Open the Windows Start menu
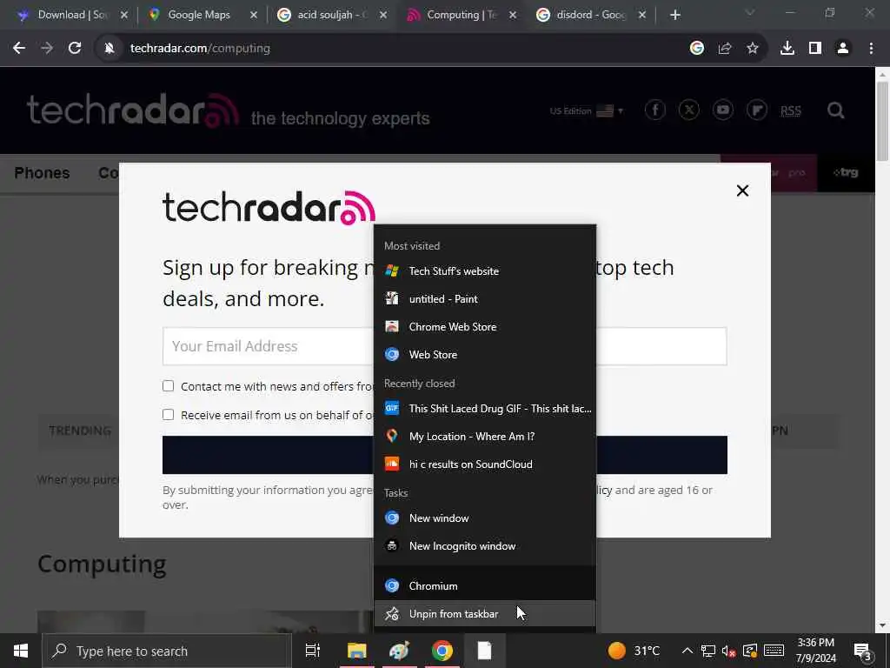 pos(21,651)
